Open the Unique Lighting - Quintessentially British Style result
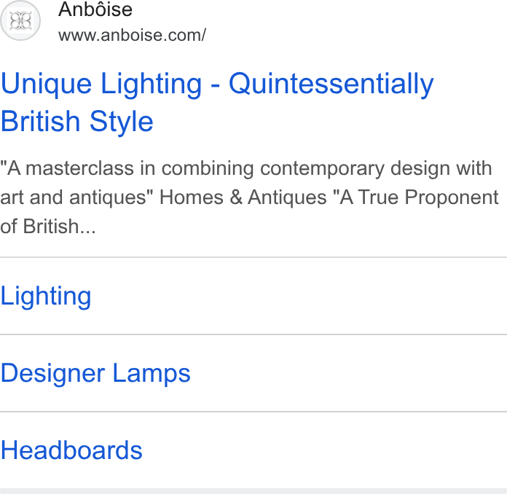507x494 pixels. [x=217, y=102]
